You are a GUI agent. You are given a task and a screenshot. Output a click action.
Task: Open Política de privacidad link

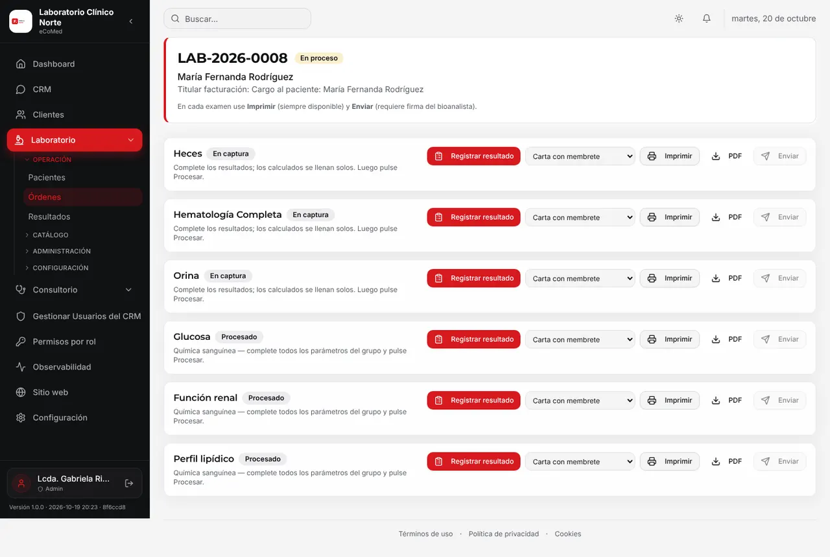(504, 534)
